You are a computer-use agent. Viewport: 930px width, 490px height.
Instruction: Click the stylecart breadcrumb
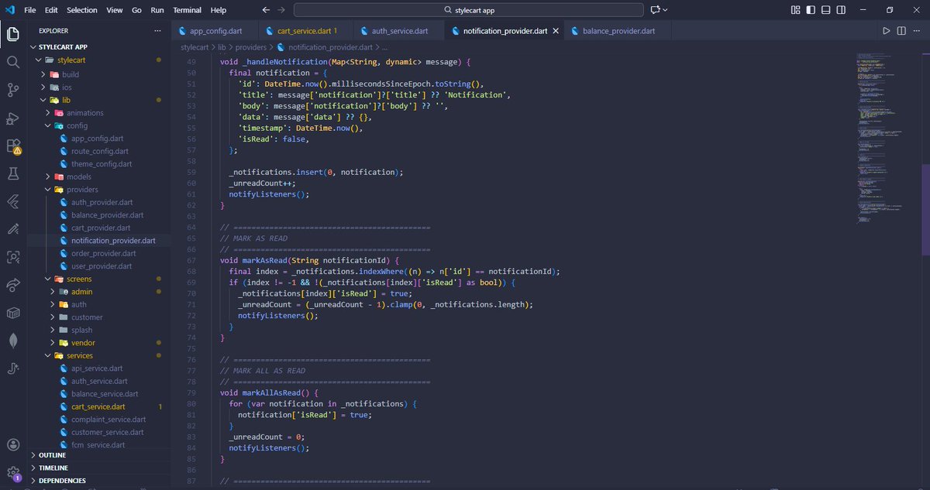[x=195, y=47]
